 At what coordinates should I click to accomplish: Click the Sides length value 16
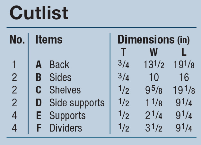click(184, 77)
